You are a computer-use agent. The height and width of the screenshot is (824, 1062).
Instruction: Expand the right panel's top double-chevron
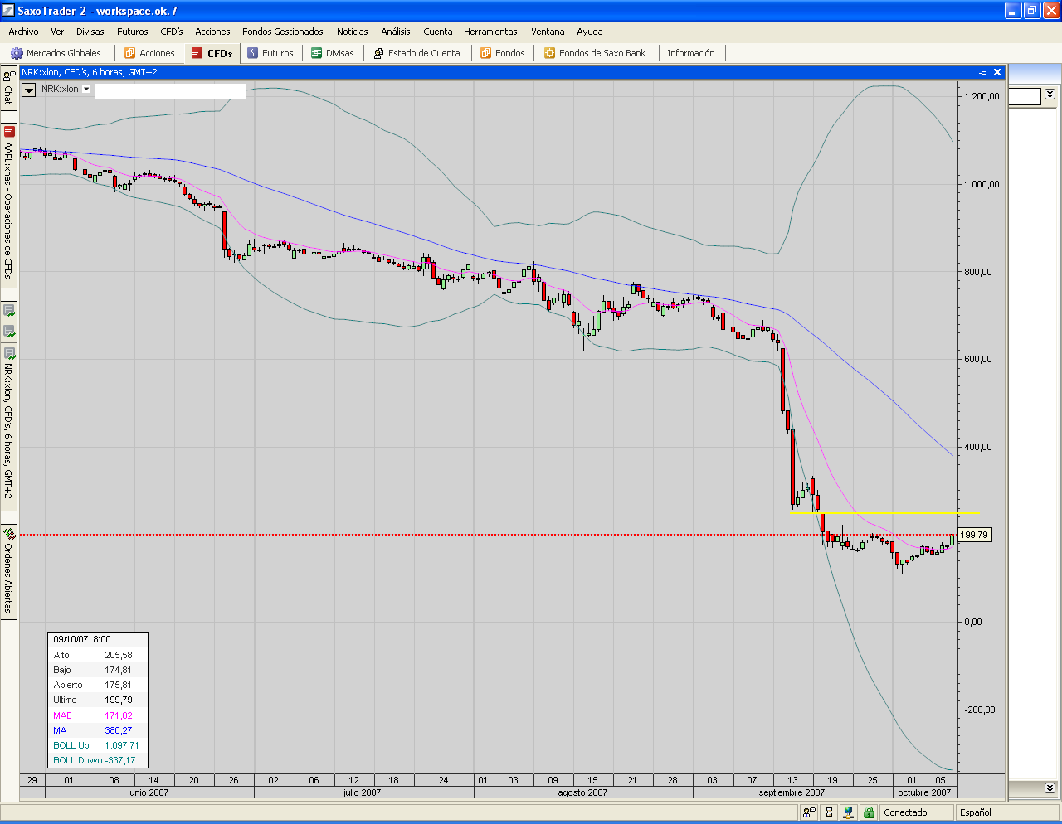click(x=1050, y=95)
